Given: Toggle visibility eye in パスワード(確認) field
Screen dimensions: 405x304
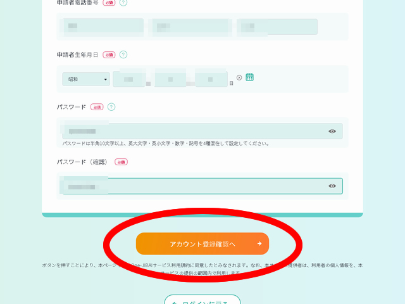Looking at the screenshot, I should (x=332, y=186).
